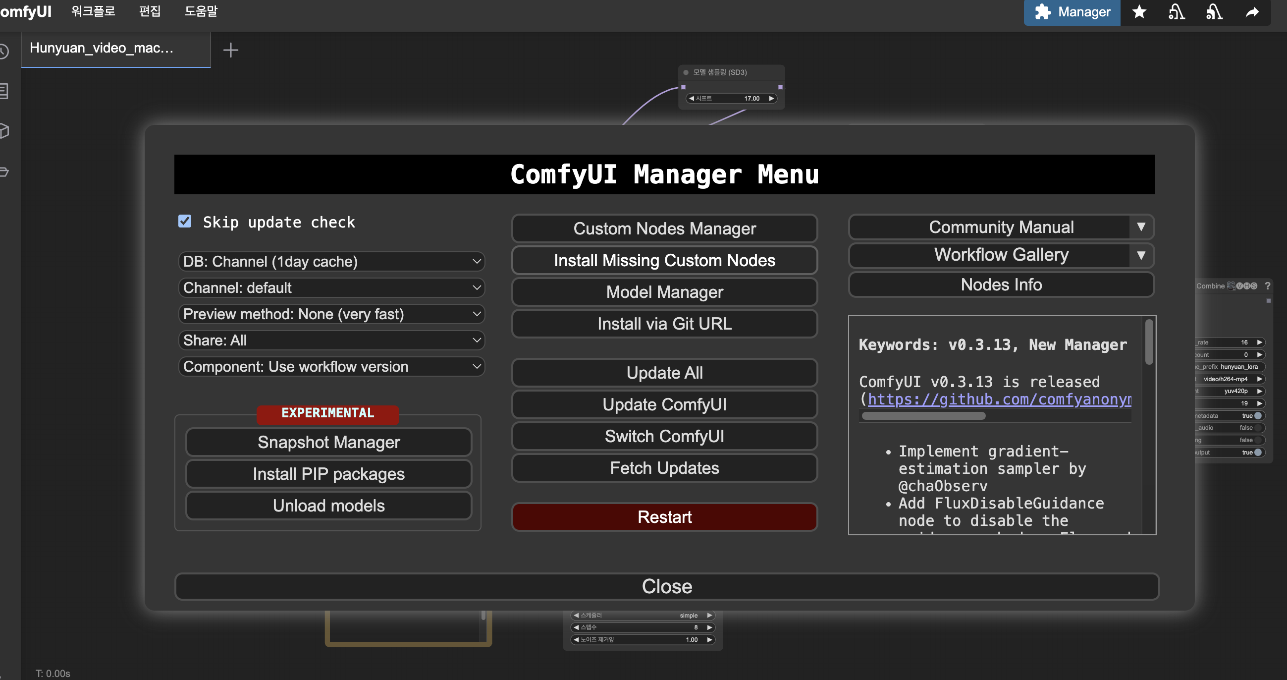Open the workflows folder sidebar icon
This screenshot has height=680, width=1287.
[4, 171]
